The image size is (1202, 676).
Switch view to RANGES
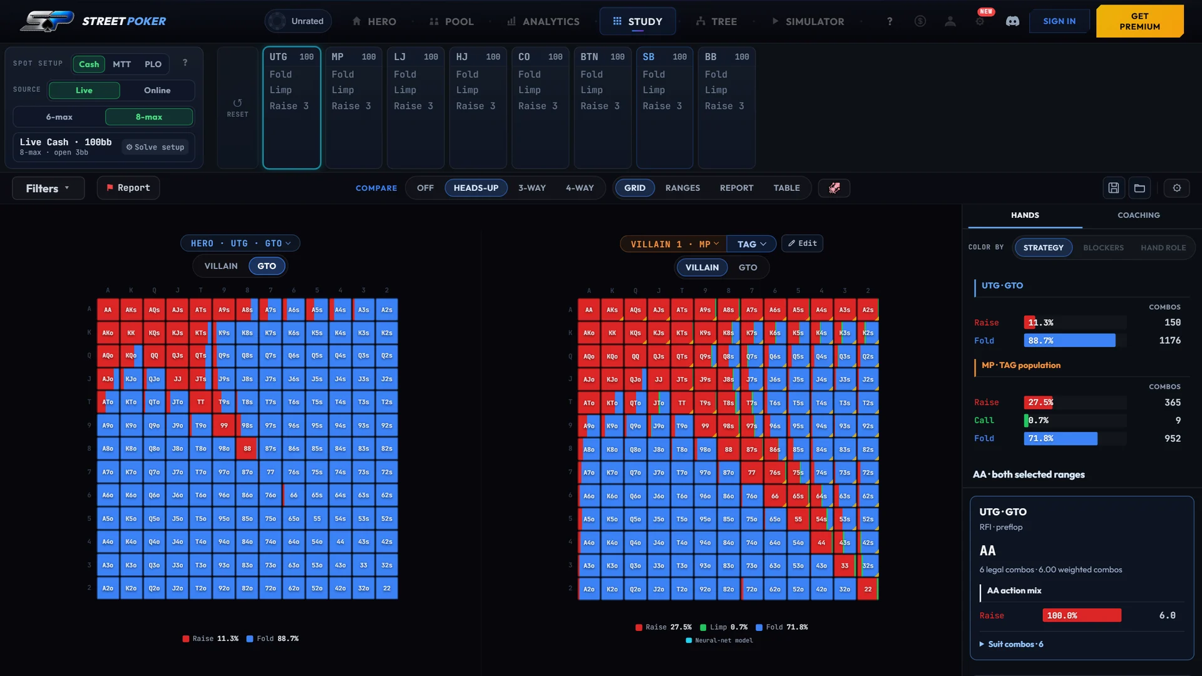pyautogui.click(x=682, y=188)
